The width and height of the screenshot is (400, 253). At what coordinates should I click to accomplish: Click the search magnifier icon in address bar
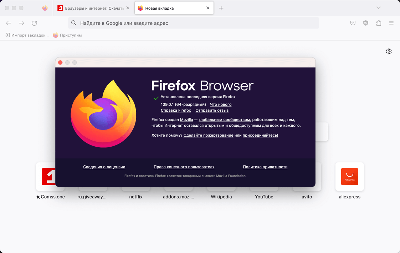pyautogui.click(x=74, y=23)
